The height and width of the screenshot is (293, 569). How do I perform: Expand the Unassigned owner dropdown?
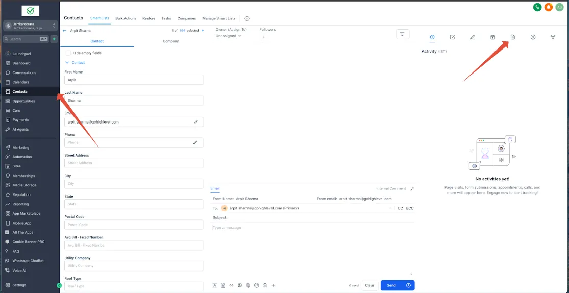coord(229,36)
